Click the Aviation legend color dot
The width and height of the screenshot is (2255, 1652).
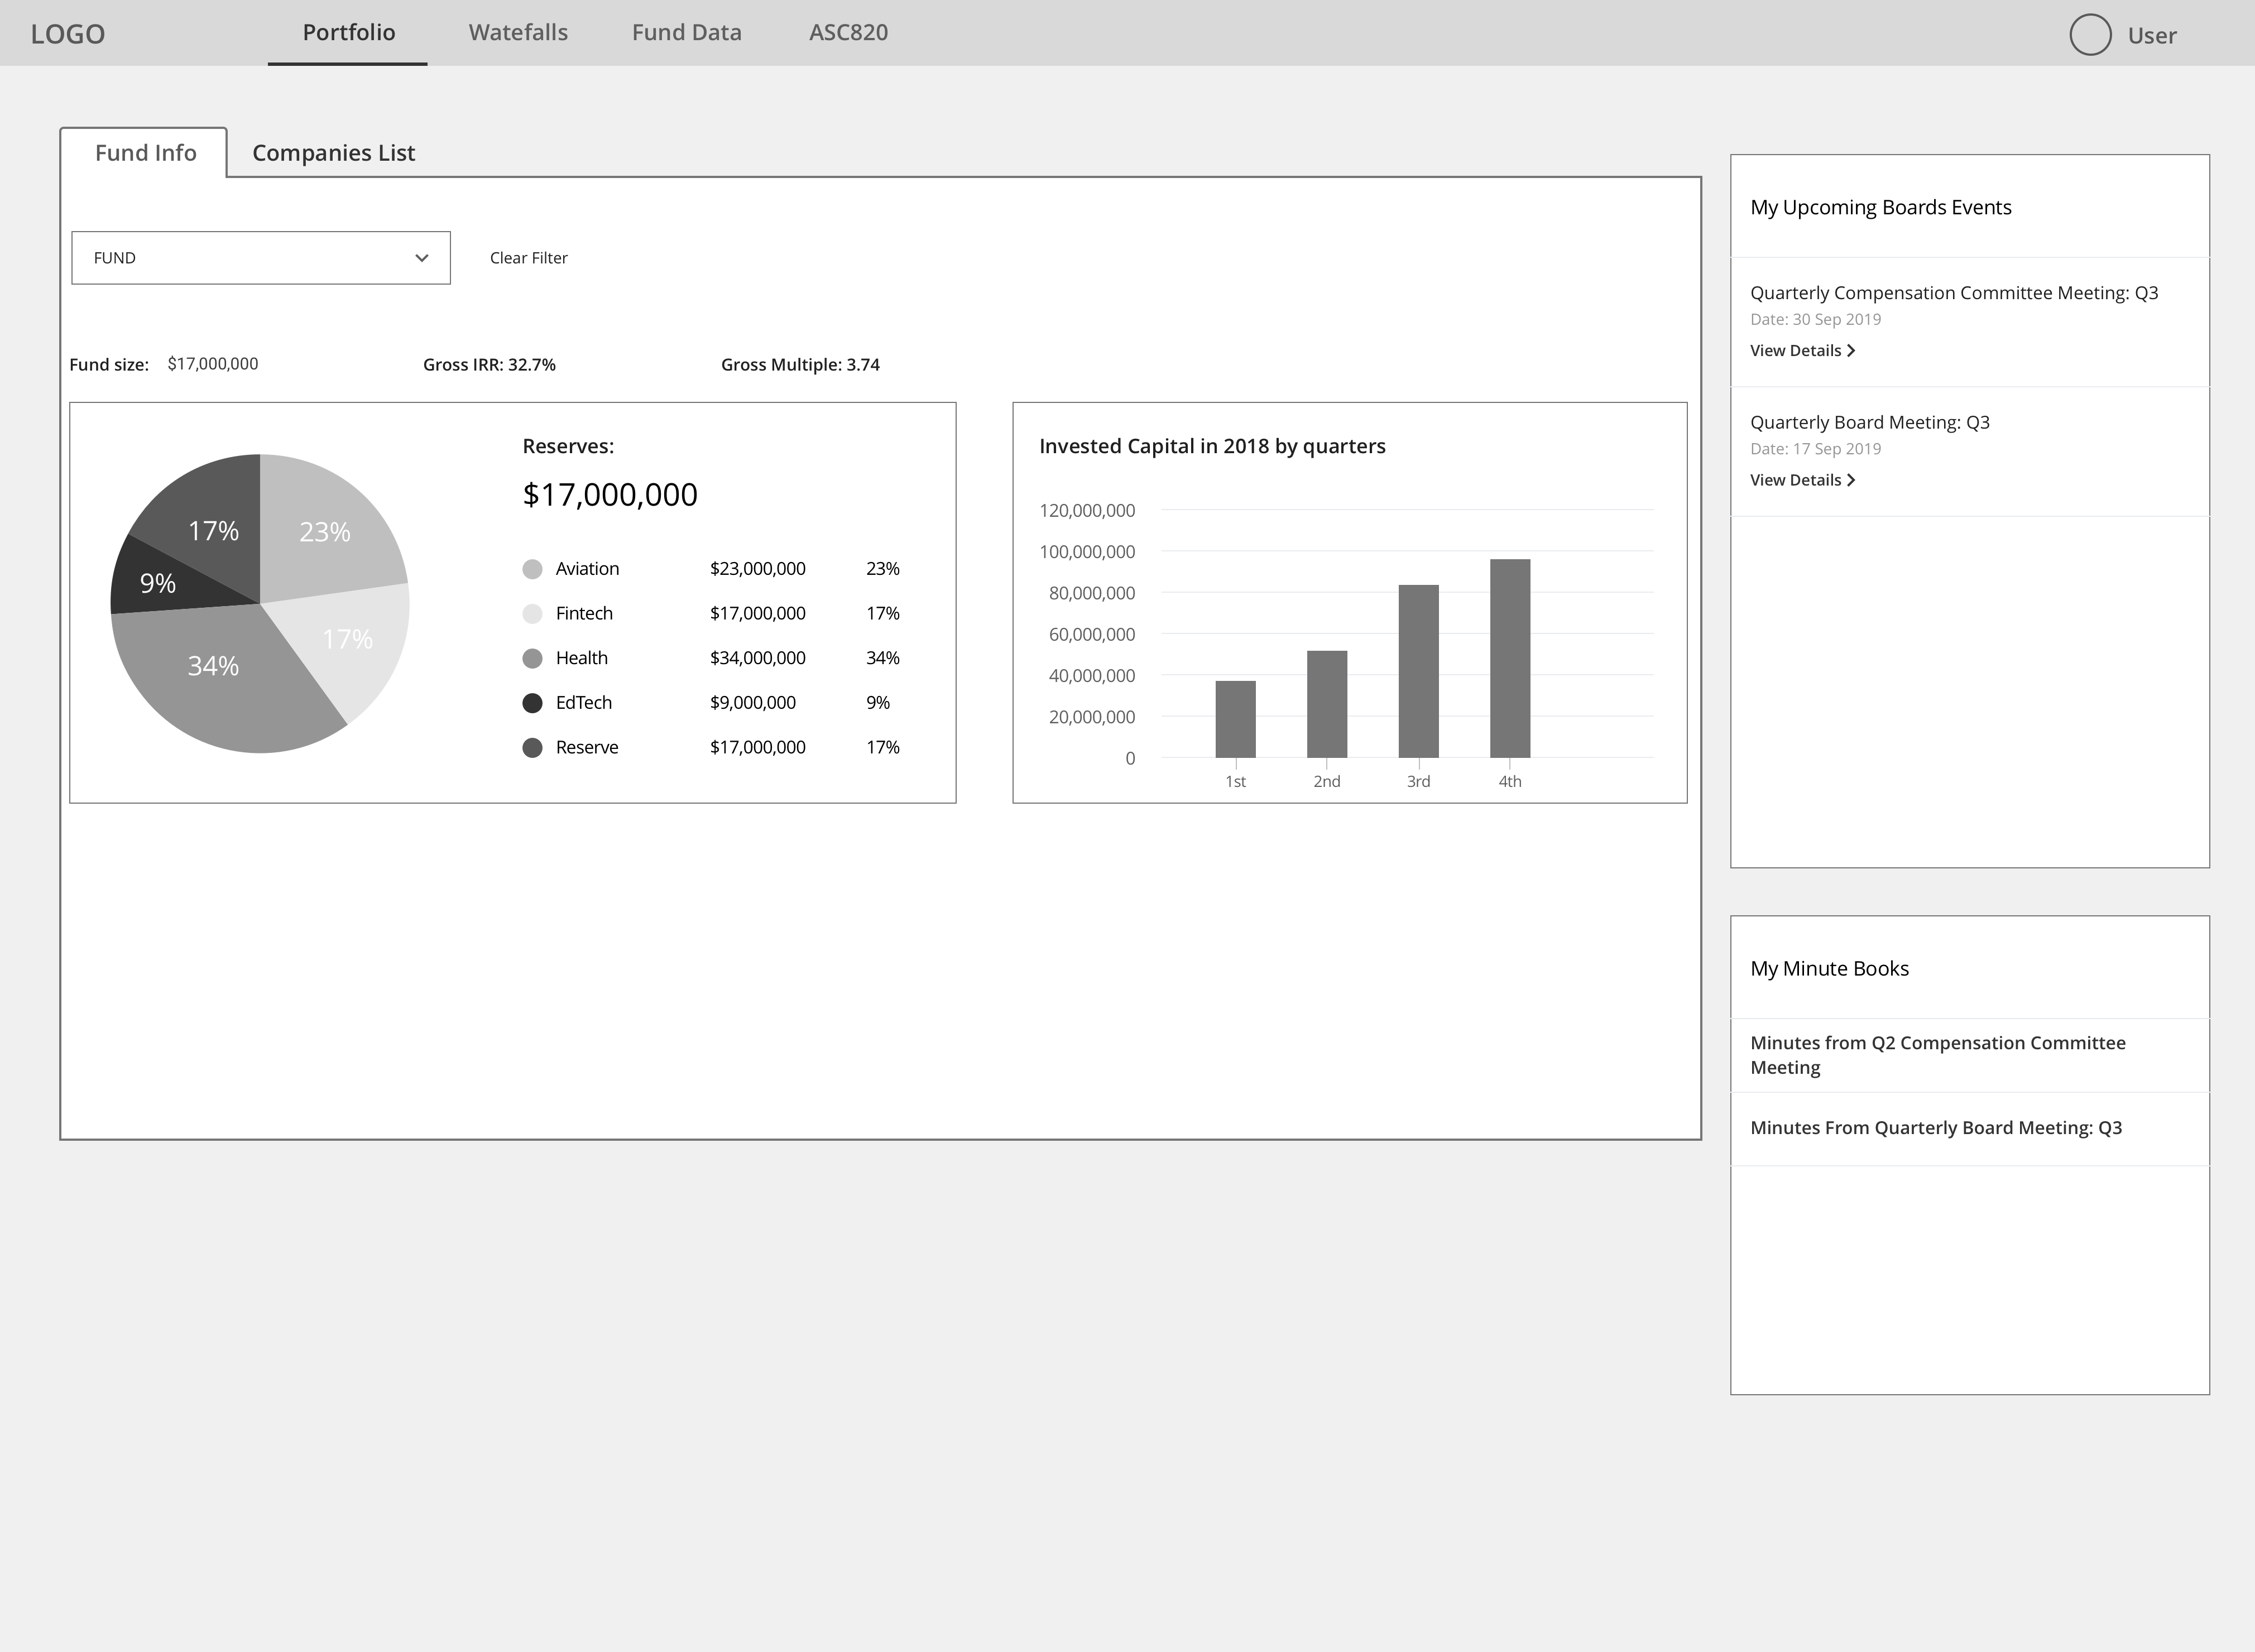532,569
